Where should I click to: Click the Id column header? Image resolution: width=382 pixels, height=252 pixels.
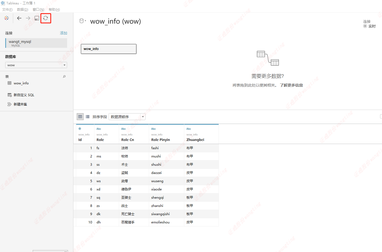click(x=80, y=140)
